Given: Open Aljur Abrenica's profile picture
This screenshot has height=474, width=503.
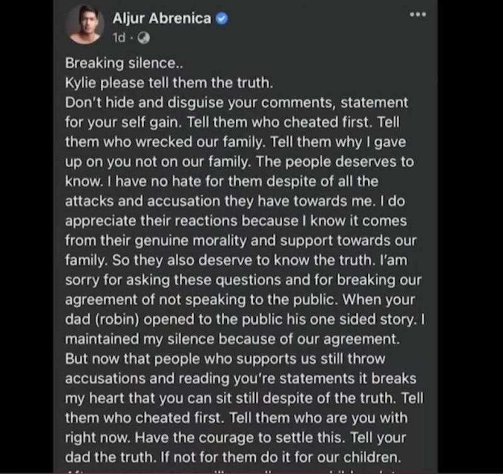Looking at the screenshot, I should 85,24.
